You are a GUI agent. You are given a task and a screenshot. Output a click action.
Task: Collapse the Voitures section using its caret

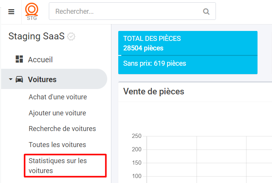(11, 79)
